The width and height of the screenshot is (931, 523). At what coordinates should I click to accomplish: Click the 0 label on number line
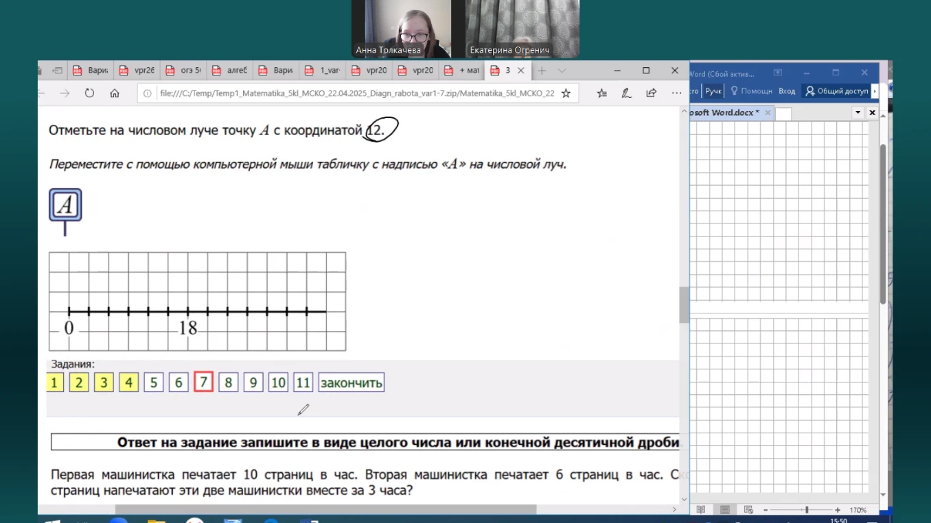[69, 328]
